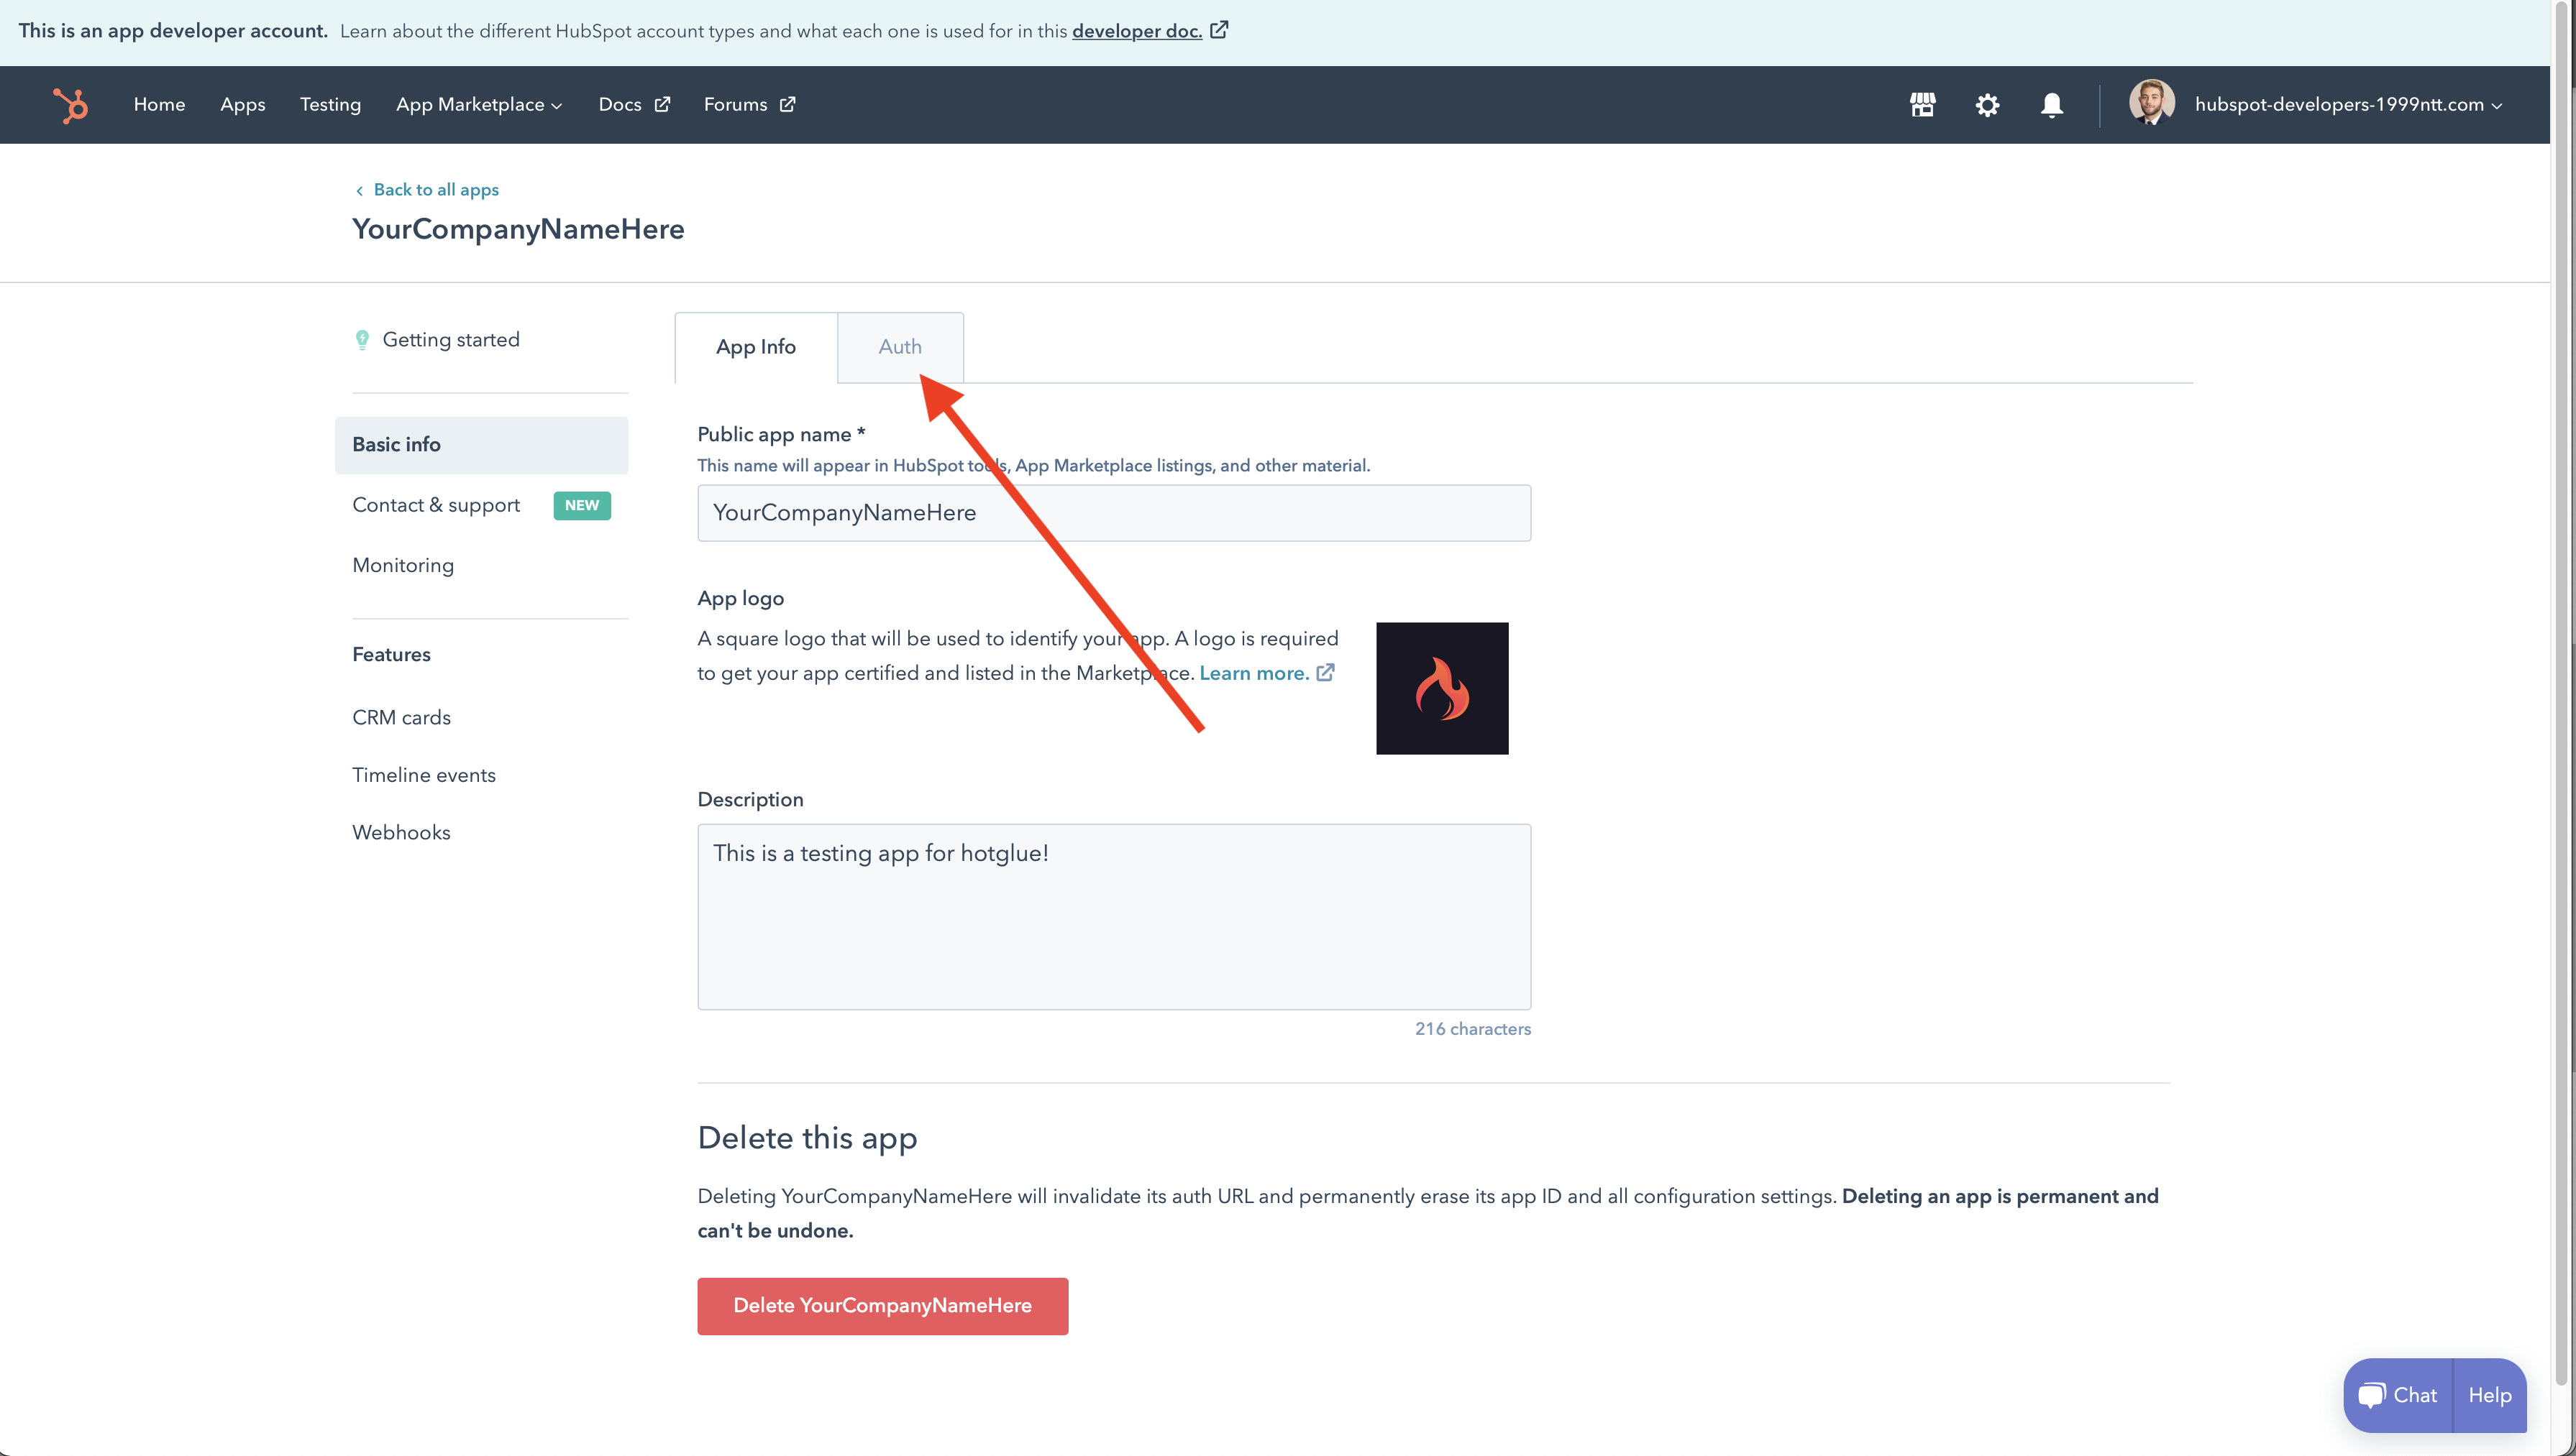
Task: Click Delete YourCompanyNameHere button
Action: click(882, 1305)
